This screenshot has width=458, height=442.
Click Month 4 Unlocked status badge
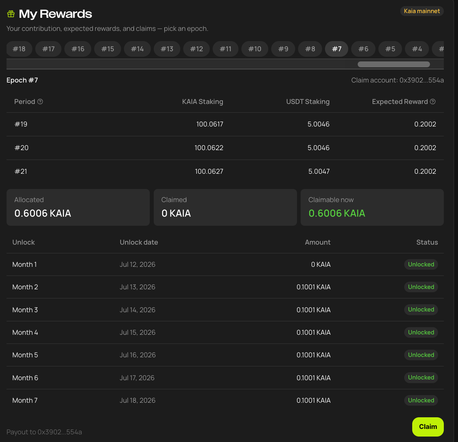click(421, 333)
